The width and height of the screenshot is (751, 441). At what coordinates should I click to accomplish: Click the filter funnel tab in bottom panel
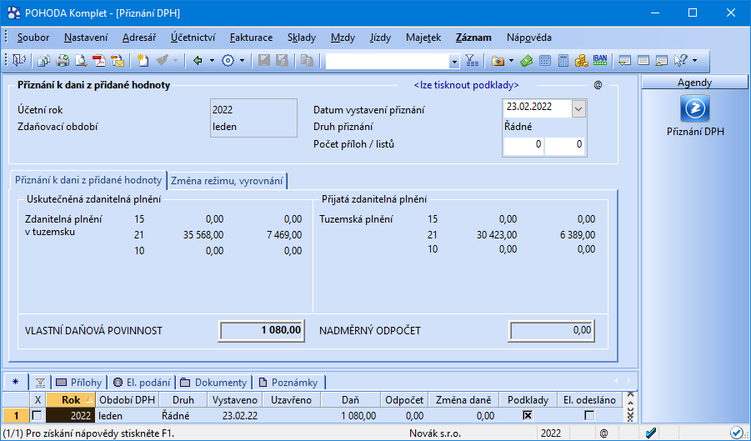click(40, 383)
